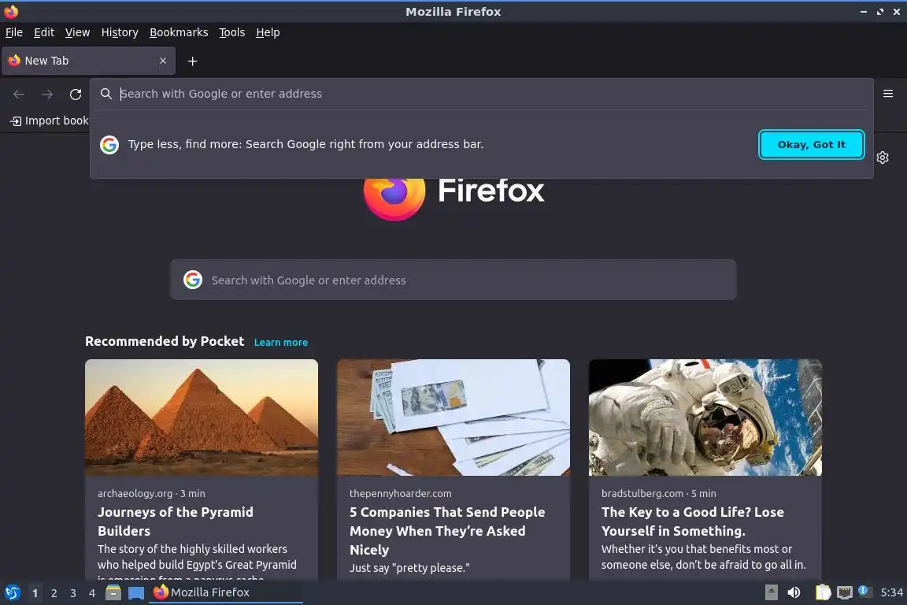907x605 pixels.
Task: Click the Firefox logo on the page
Action: (x=394, y=194)
